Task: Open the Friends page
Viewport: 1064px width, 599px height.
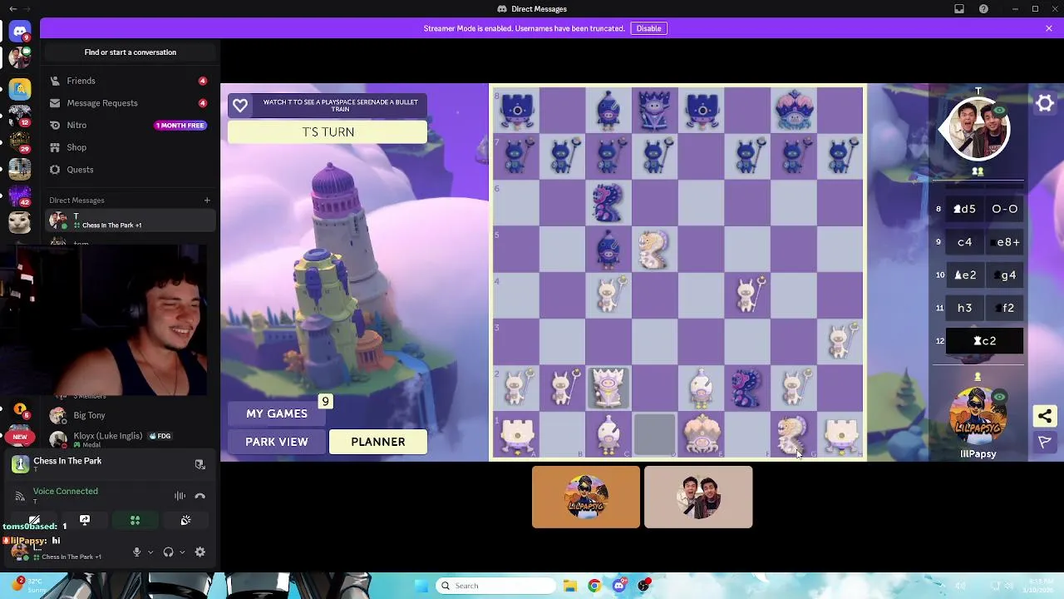Action: pyautogui.click(x=130, y=81)
